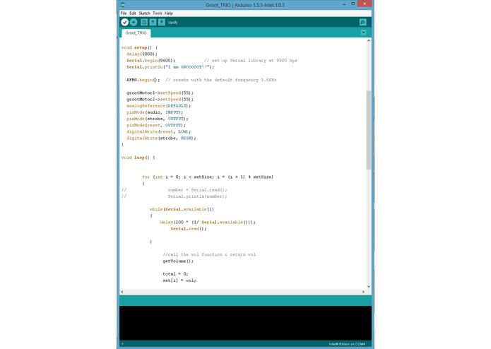This screenshot has width=491, height=349.
Task: Click the 'delay(200 * (1/ Serial.available()));' line
Action: [208, 223]
